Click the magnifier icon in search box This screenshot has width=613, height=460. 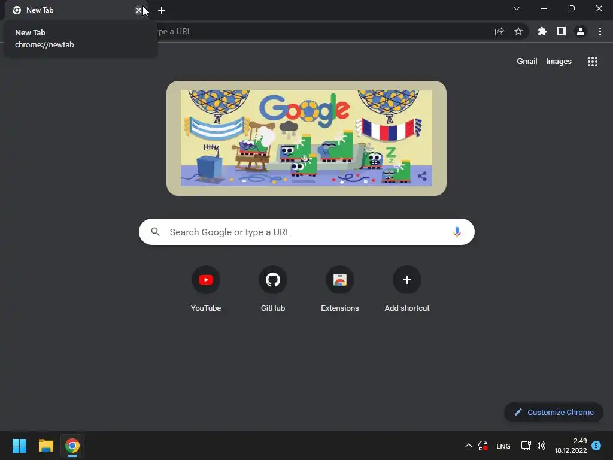(156, 232)
